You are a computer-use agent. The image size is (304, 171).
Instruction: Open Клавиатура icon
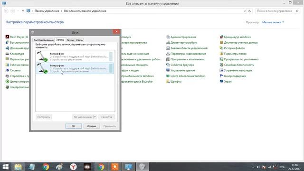(x=7, y=54)
